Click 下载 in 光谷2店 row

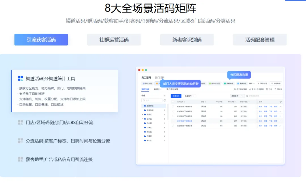coord(271,111)
